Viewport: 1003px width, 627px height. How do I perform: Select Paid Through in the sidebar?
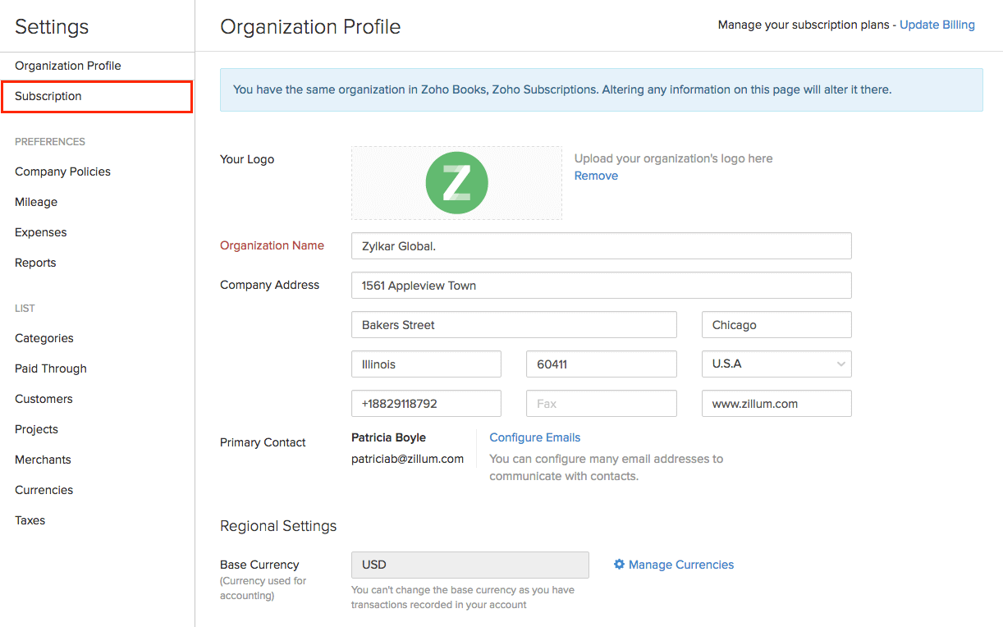(51, 368)
